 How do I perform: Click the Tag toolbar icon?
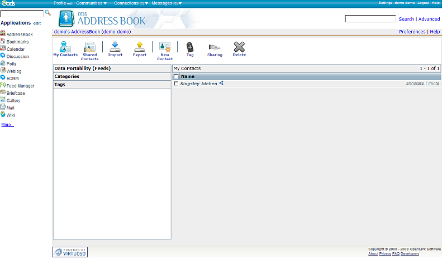click(190, 47)
